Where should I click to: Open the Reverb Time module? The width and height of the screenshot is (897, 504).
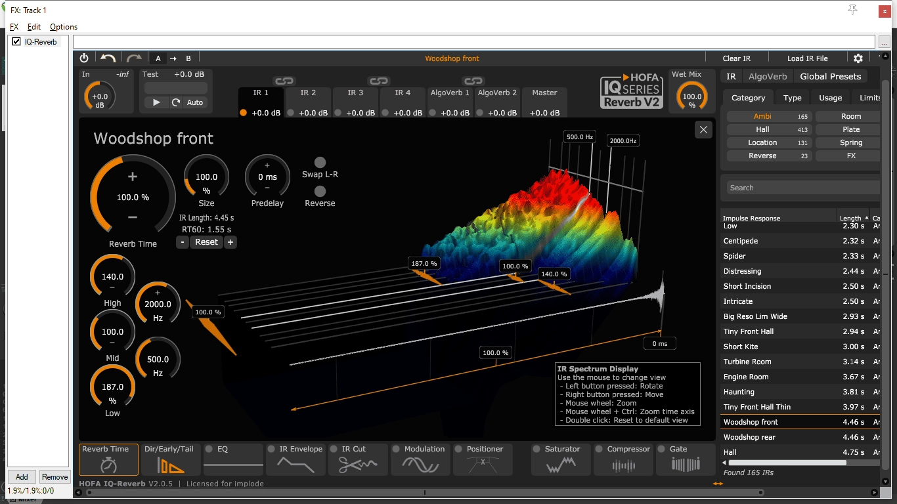click(108, 459)
